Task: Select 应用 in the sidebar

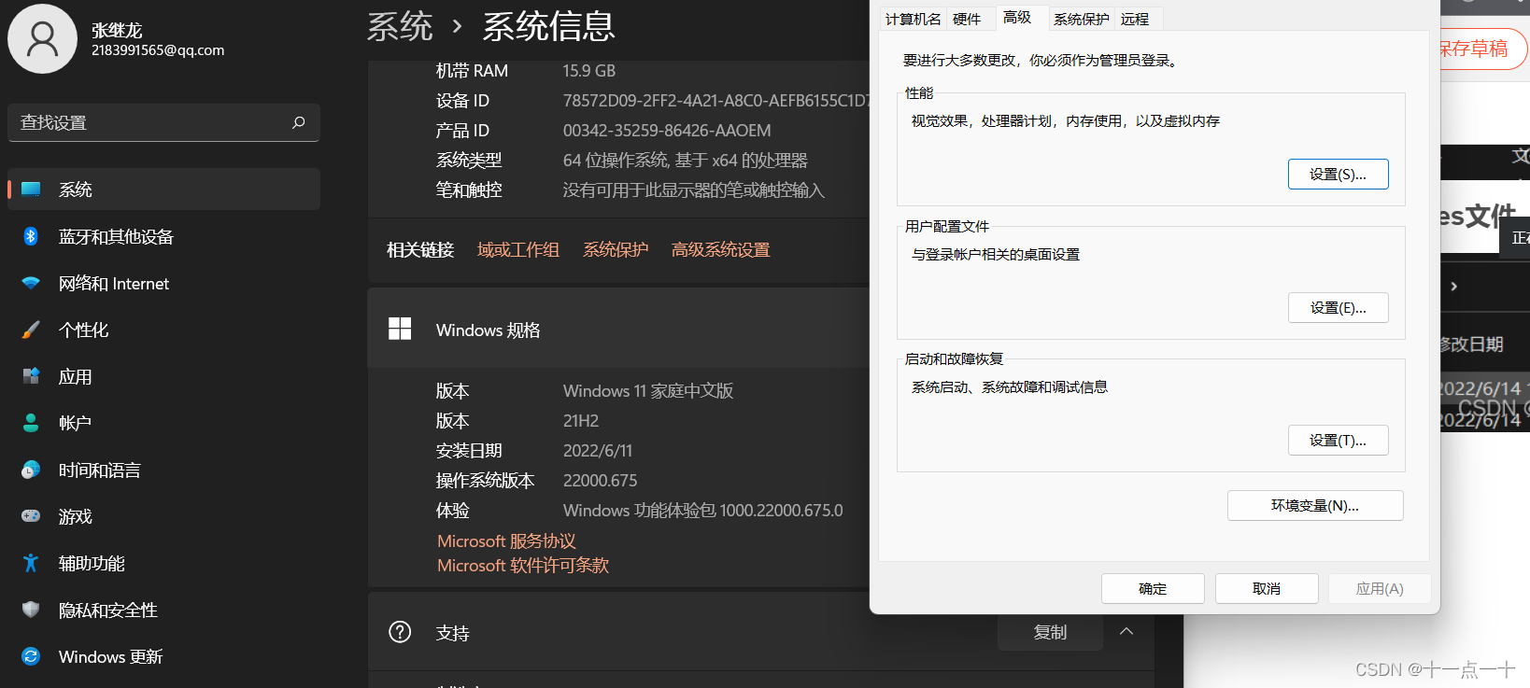Action: [163, 376]
